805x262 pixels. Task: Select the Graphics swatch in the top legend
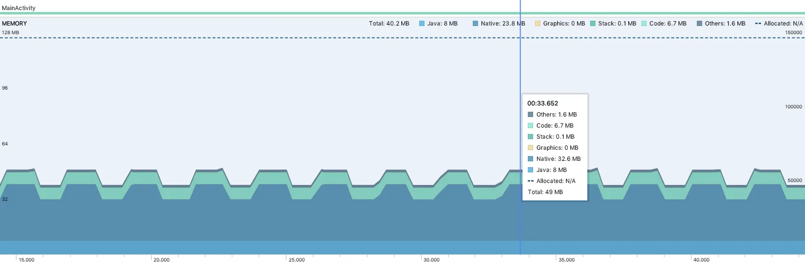pyautogui.click(x=537, y=24)
